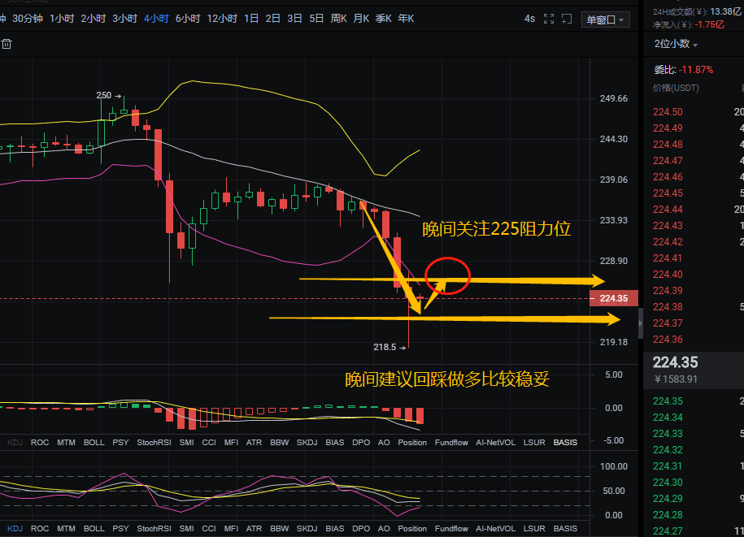744x537 pixels.
Task: Open the 单窗口 window layout dropdown
Action: click(x=606, y=20)
